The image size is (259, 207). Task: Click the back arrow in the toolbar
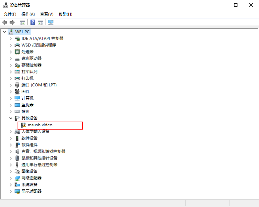point(5,22)
